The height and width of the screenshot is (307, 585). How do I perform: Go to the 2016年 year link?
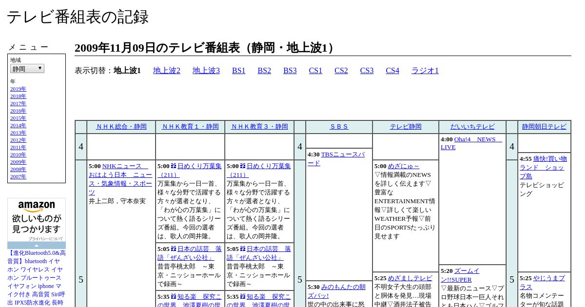pyautogui.click(x=18, y=111)
